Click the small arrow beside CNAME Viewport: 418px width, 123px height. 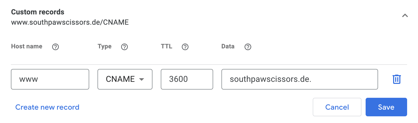pos(142,79)
